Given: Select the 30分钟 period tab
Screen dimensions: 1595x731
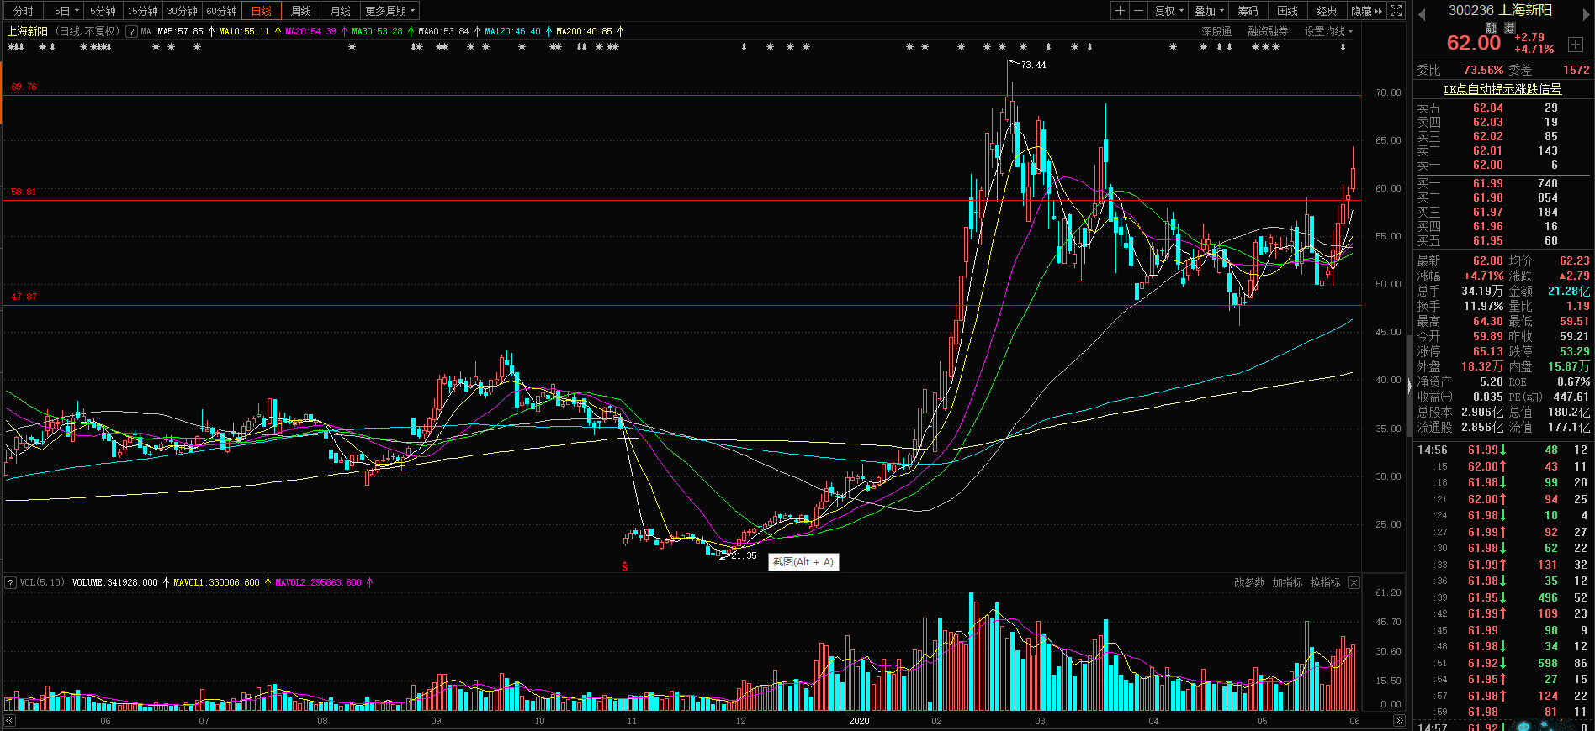Looking at the screenshot, I should (x=182, y=11).
